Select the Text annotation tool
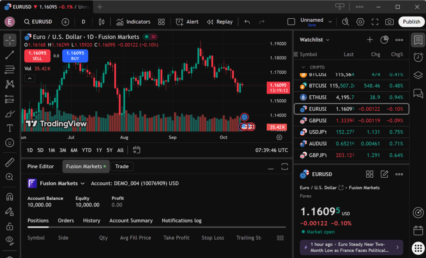Screen dimensions: 426x258 (10, 128)
